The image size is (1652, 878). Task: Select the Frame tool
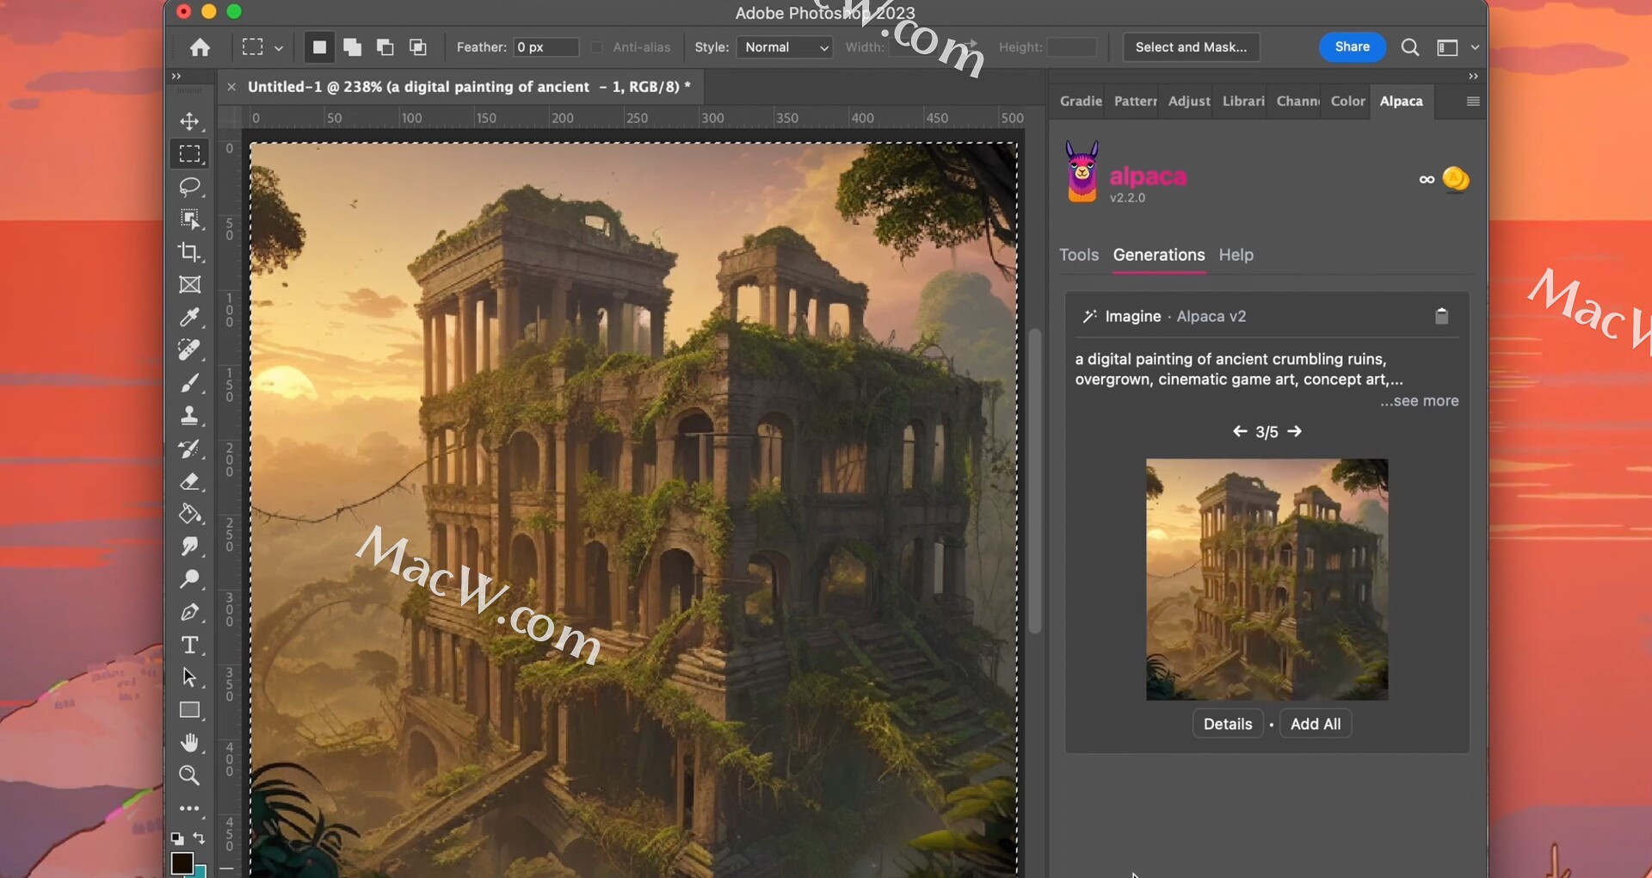pyautogui.click(x=189, y=285)
